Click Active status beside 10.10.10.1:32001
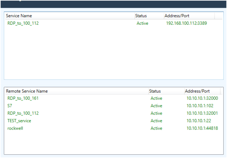Viewport: 227px width, 158px height. pyautogui.click(x=156, y=113)
